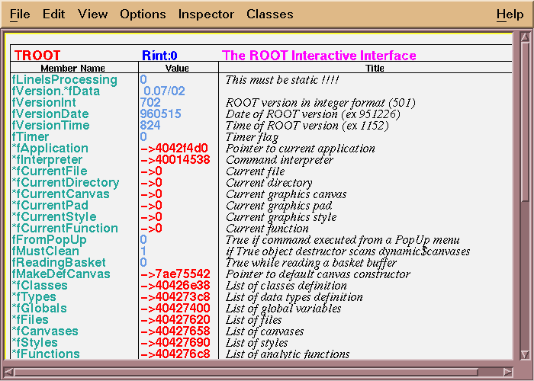Viewport: 534px width, 381px height.
Task: Open the Help menu
Action: tap(510, 14)
